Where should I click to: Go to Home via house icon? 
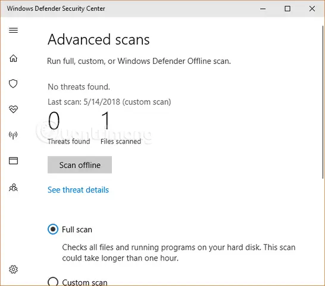[x=13, y=58]
